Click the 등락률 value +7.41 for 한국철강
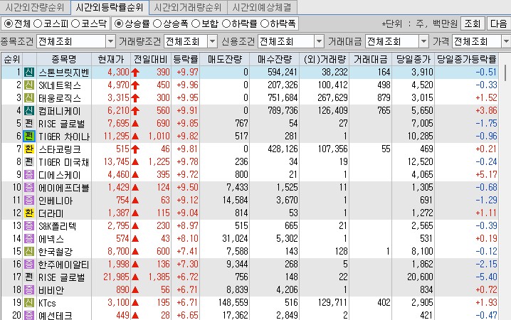The width and height of the screenshot is (511, 320). coord(187,251)
